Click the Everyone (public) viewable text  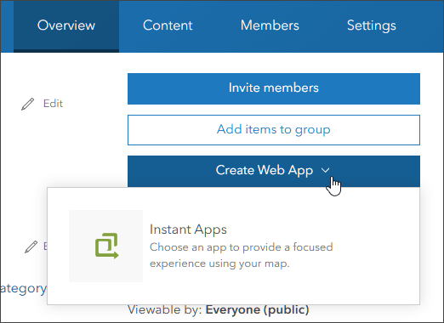[257, 309]
